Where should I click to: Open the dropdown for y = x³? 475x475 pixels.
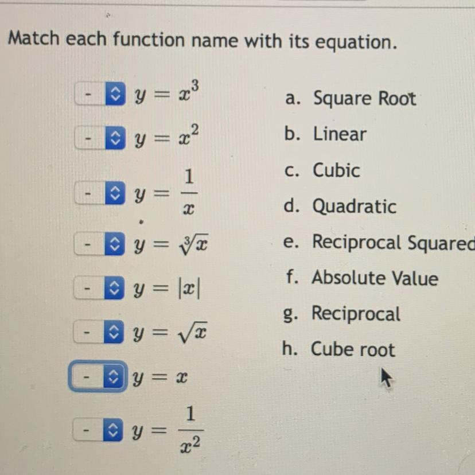pyautogui.click(x=100, y=94)
